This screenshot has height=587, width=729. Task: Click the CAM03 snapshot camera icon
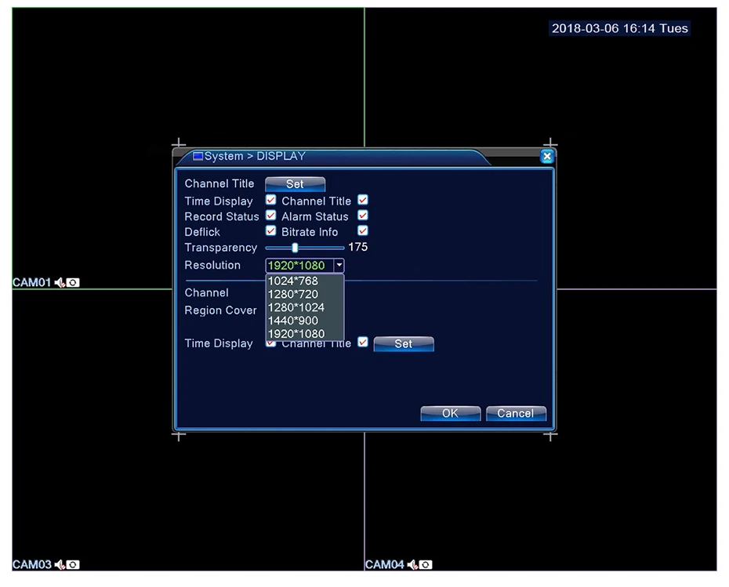coord(73,565)
